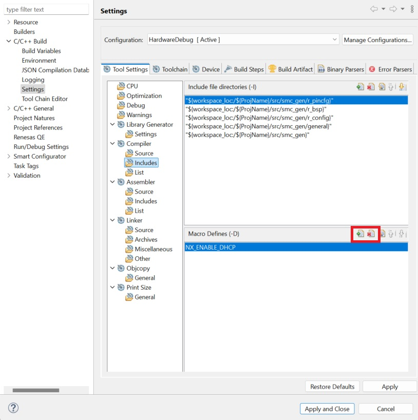
Task: Open the Configuration dropdown
Action: 243,40
